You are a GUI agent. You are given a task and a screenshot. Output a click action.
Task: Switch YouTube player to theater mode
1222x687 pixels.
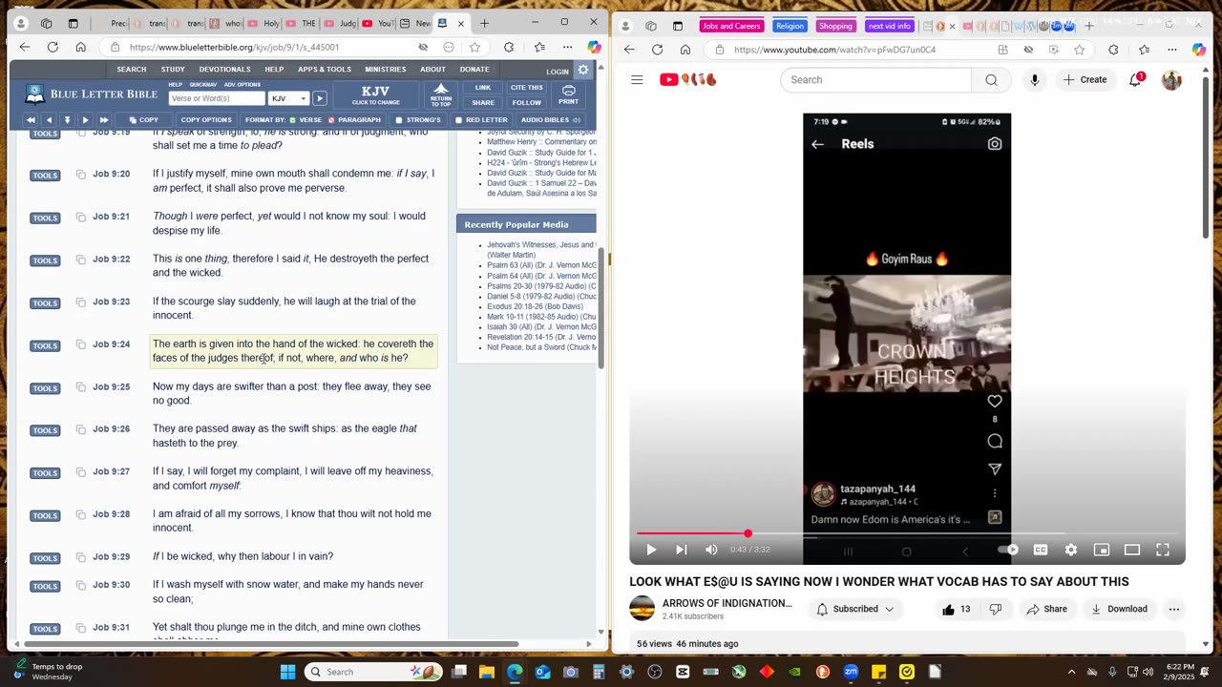(1132, 550)
